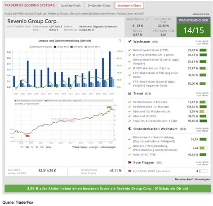The width and height of the screenshot is (213, 206).
Task: Select the 'Alles' chart timeframe
Action: [49, 147]
